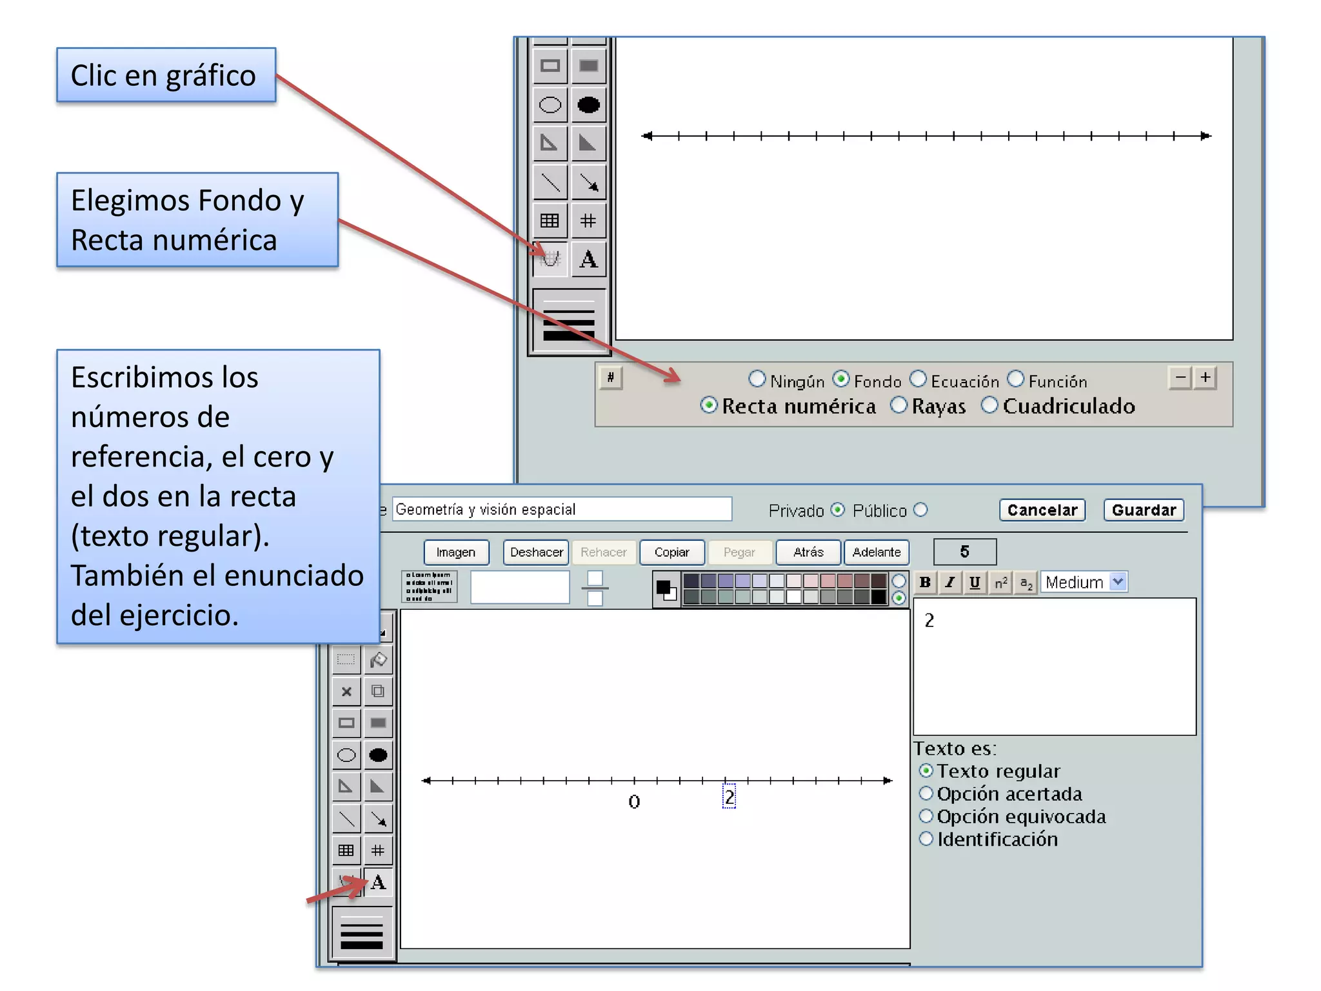Viewport: 1321px width, 991px height.
Task: Choose Recta numérica background type
Action: pyautogui.click(x=709, y=406)
